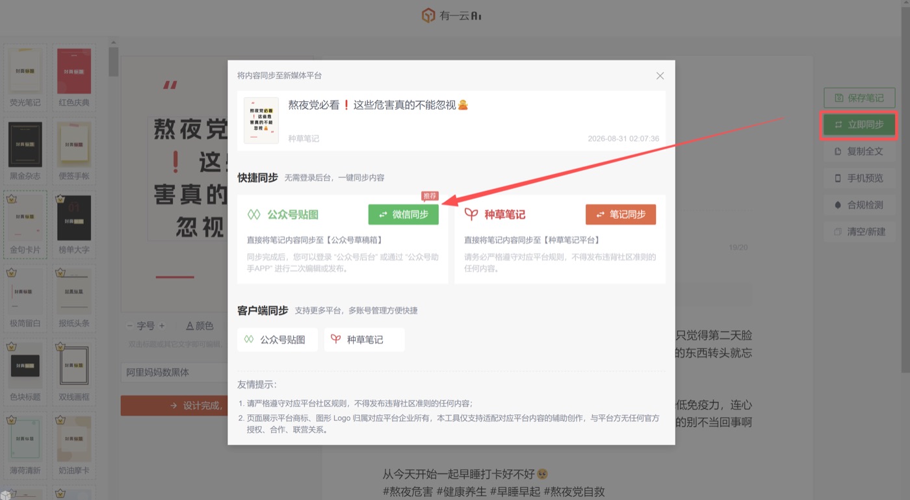The image size is (910, 500).
Task: Click the 颜色 text color option
Action: [200, 325]
